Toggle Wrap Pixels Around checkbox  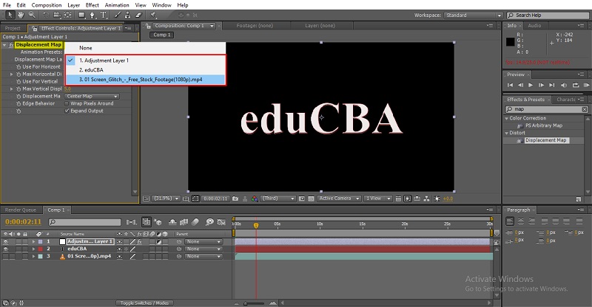(67, 103)
